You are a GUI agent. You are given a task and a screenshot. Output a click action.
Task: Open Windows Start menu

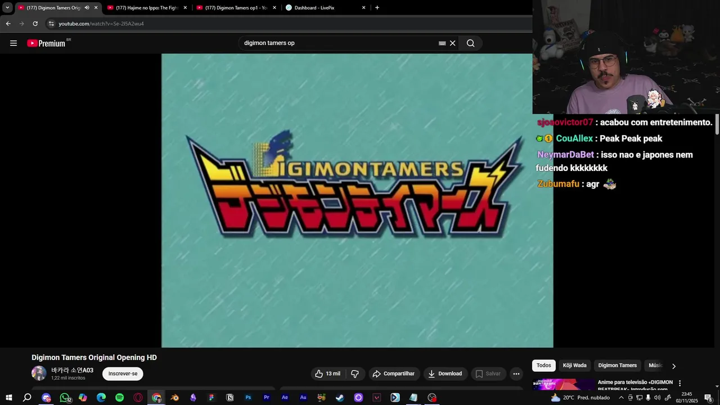[9, 398]
